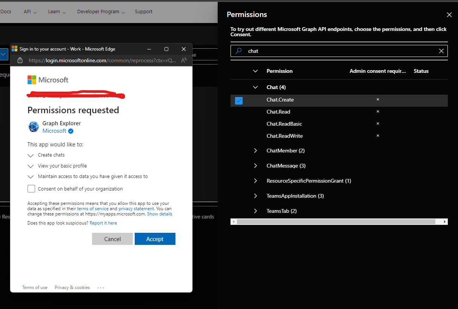Viewport: 458px width, 309px height.
Task: Expand the ChatMessage (3) permission group
Action: tap(255, 165)
